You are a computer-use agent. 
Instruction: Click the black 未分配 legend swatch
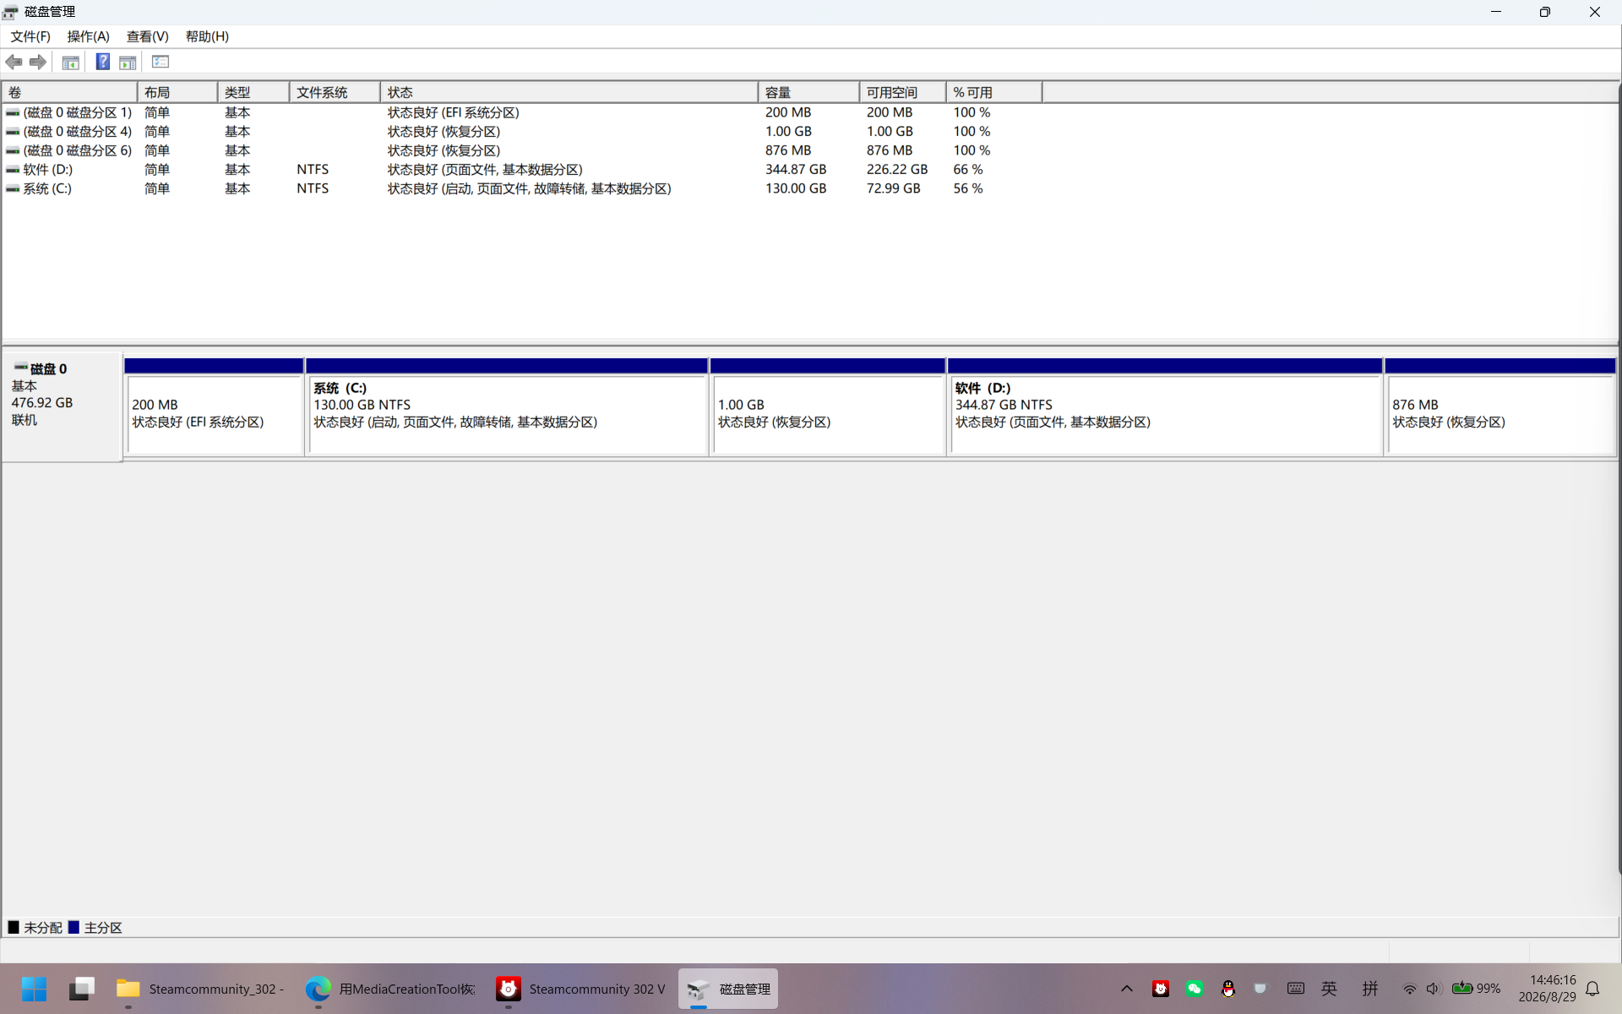[14, 927]
